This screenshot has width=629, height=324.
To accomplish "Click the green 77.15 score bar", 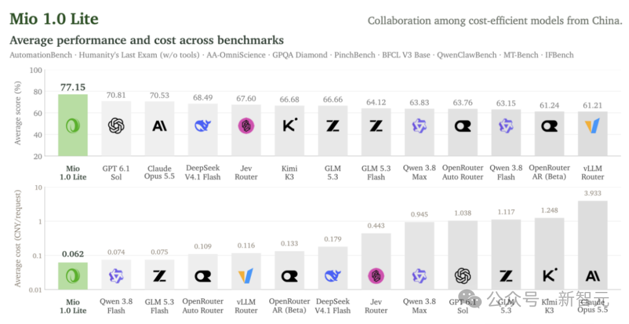I will click(x=73, y=125).
